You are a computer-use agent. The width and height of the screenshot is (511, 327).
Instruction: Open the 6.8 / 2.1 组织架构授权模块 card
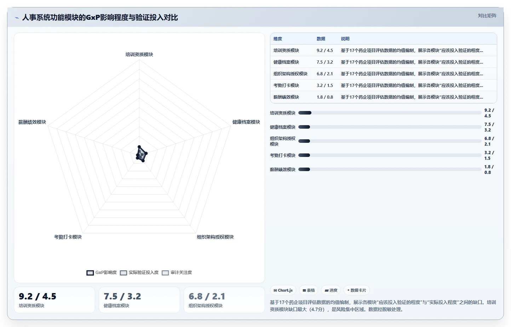(x=224, y=300)
